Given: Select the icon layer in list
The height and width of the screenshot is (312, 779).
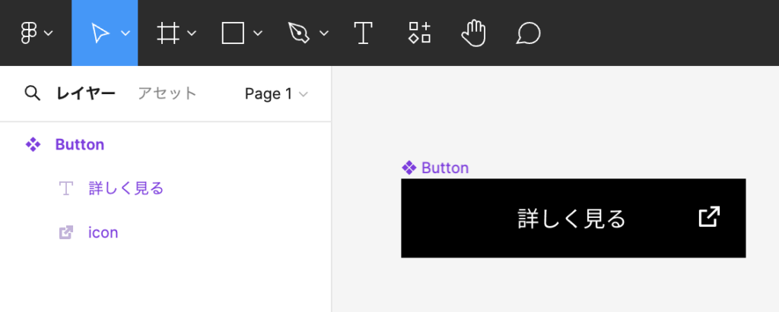Looking at the screenshot, I should 103,232.
